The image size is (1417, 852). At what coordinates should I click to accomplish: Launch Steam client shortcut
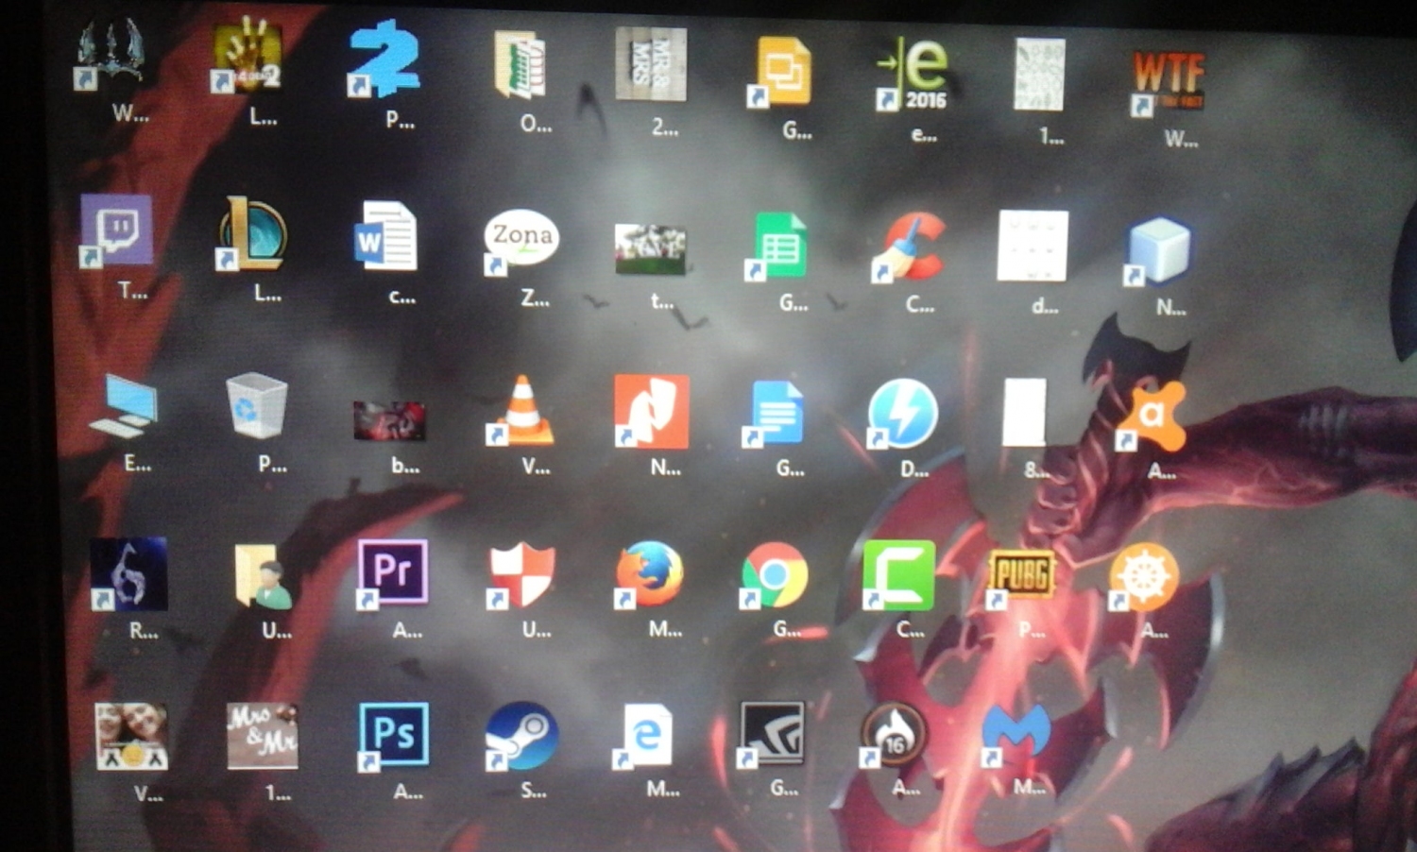(521, 736)
